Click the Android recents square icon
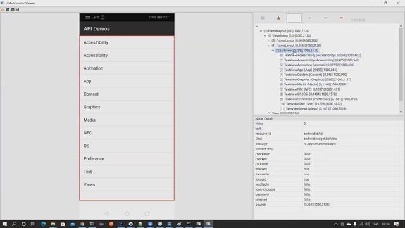This screenshot has width=405, height=228. [x=147, y=213]
